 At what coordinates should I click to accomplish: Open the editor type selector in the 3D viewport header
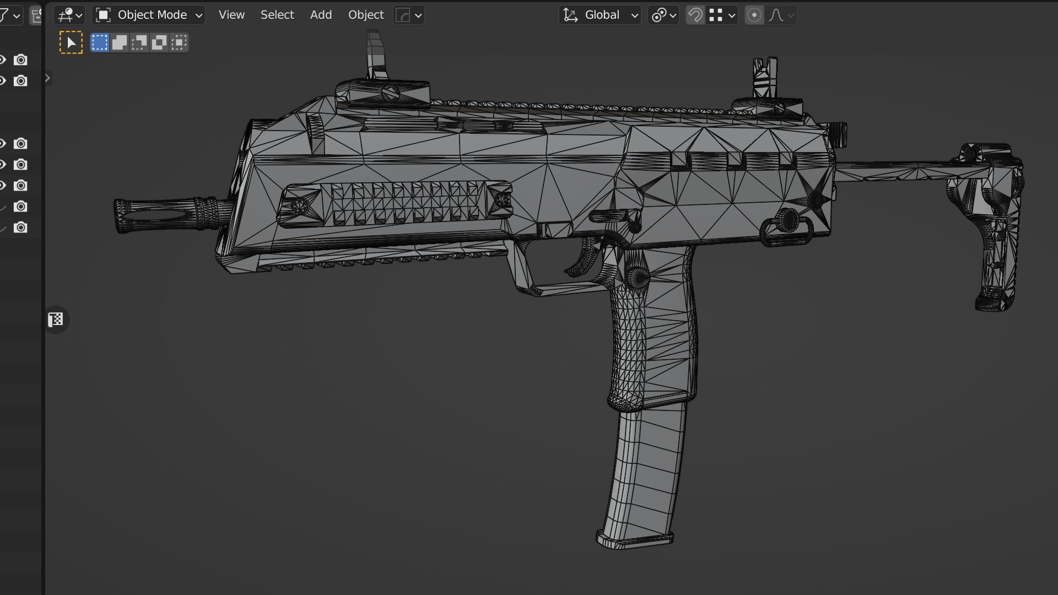click(70, 15)
